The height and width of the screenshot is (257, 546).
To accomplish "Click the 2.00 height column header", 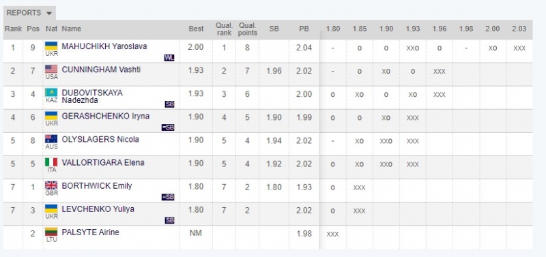I will pos(492,29).
